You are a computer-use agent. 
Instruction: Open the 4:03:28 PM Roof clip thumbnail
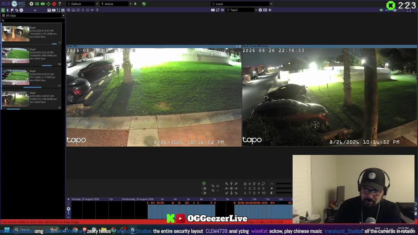(x=16, y=55)
